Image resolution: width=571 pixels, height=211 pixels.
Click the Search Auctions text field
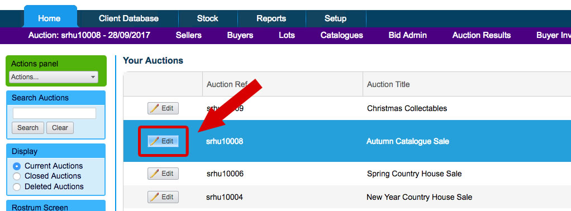[54, 113]
